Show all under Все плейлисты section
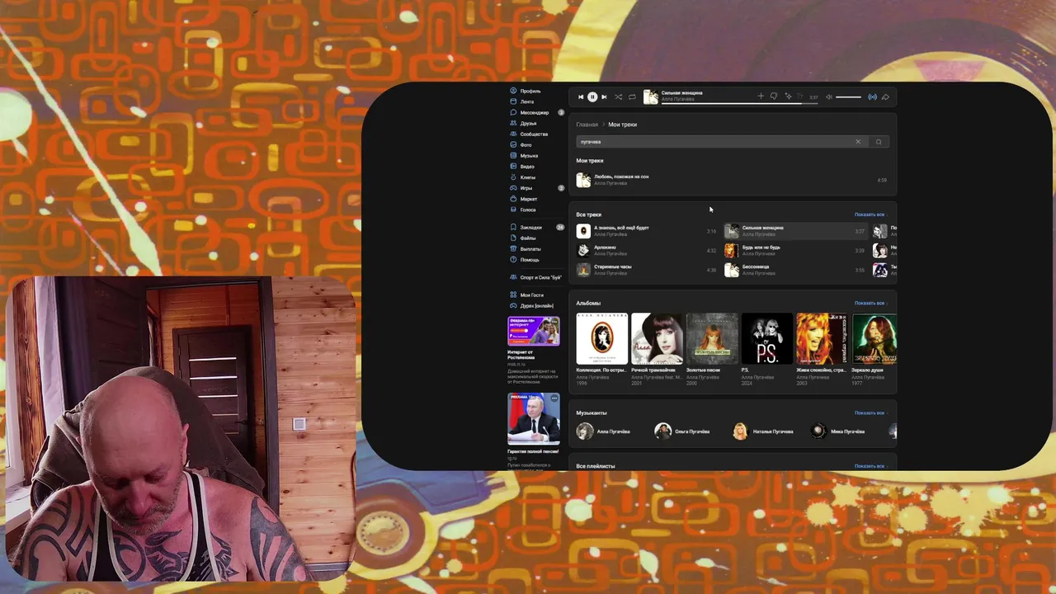 (x=870, y=466)
